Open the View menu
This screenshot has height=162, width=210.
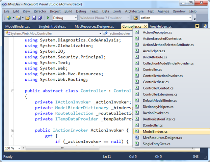tap(26, 11)
